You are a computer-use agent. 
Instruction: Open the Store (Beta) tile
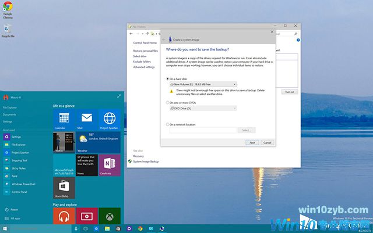point(64,188)
